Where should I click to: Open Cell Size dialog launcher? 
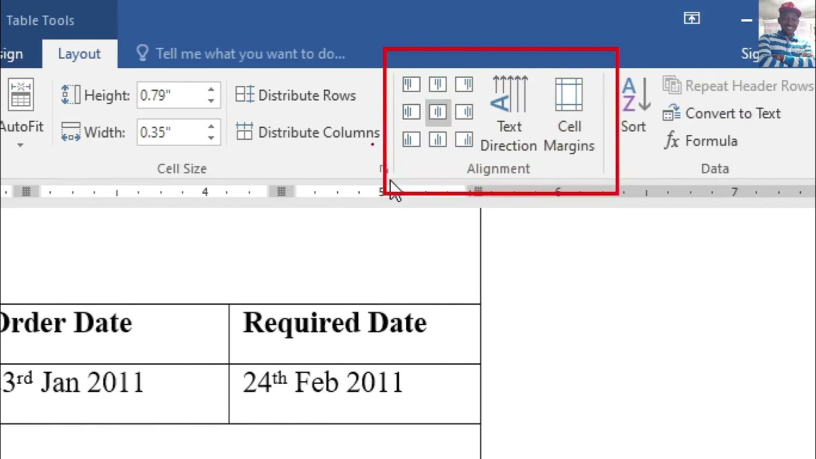click(x=382, y=169)
